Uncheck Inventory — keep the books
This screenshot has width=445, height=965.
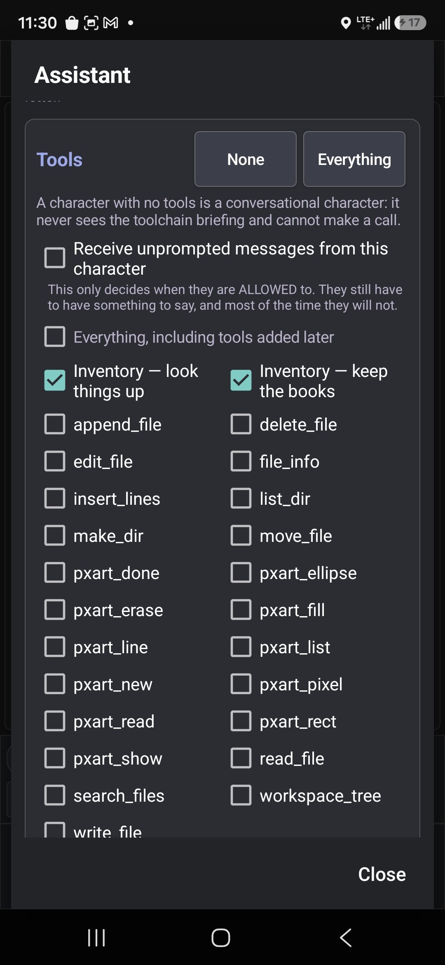pos(241,381)
